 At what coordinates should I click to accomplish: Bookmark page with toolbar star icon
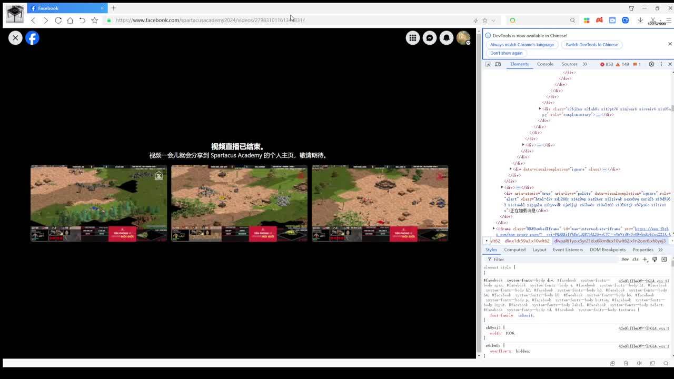coord(95,21)
